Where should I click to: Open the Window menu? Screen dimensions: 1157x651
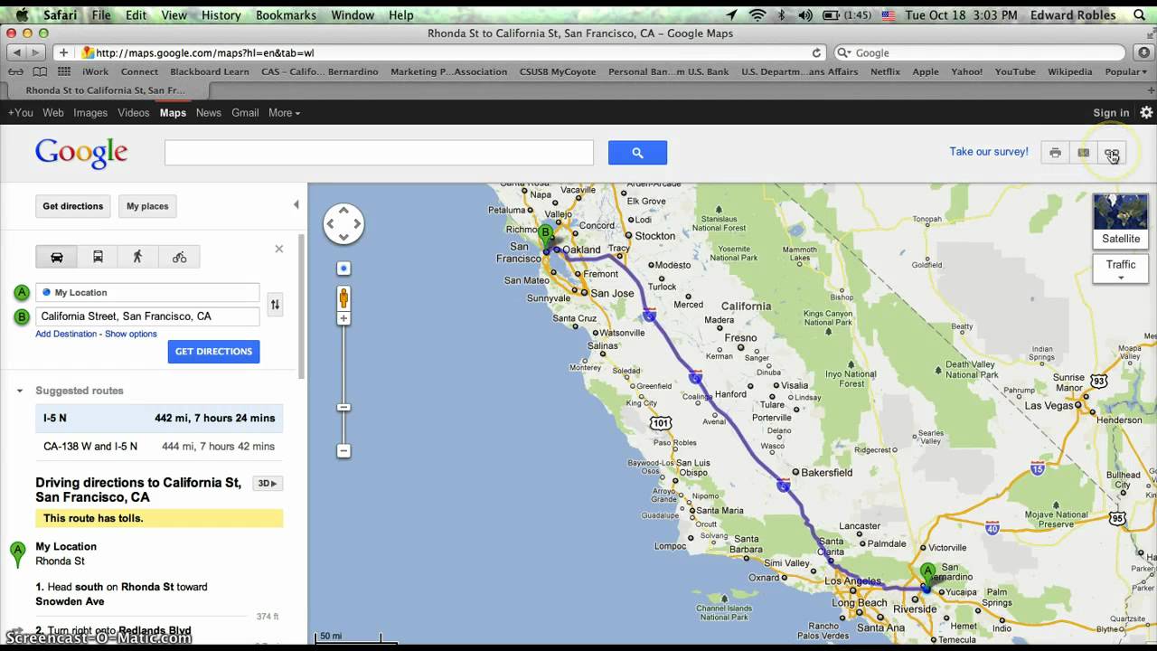[353, 14]
